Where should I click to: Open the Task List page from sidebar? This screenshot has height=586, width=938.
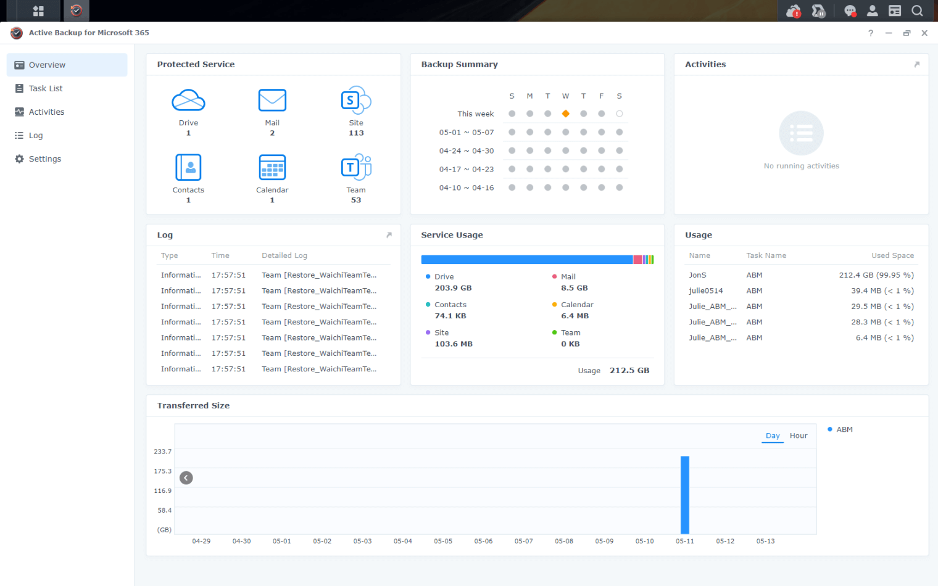(x=44, y=88)
